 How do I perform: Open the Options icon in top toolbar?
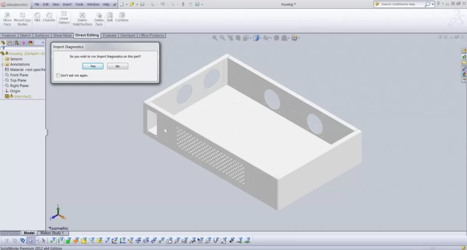coord(197,4)
